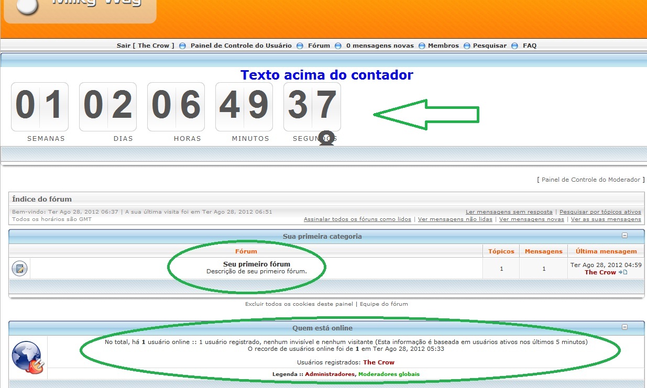Open Painel de Controle do Usuário

pyautogui.click(x=241, y=46)
